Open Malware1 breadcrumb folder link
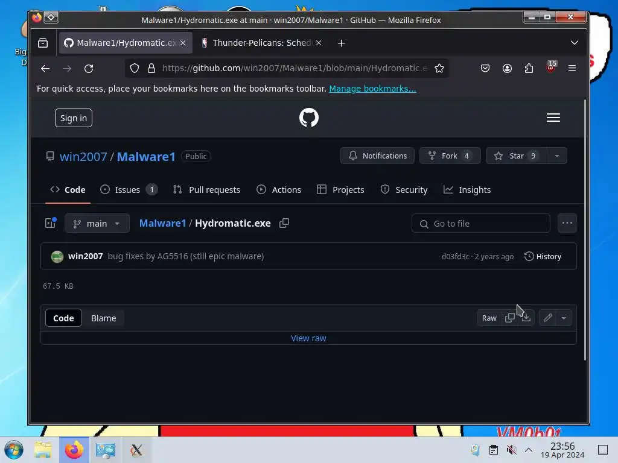Viewport: 618px width, 463px height. (x=162, y=223)
